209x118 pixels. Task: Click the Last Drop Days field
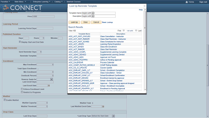pos(42,116)
